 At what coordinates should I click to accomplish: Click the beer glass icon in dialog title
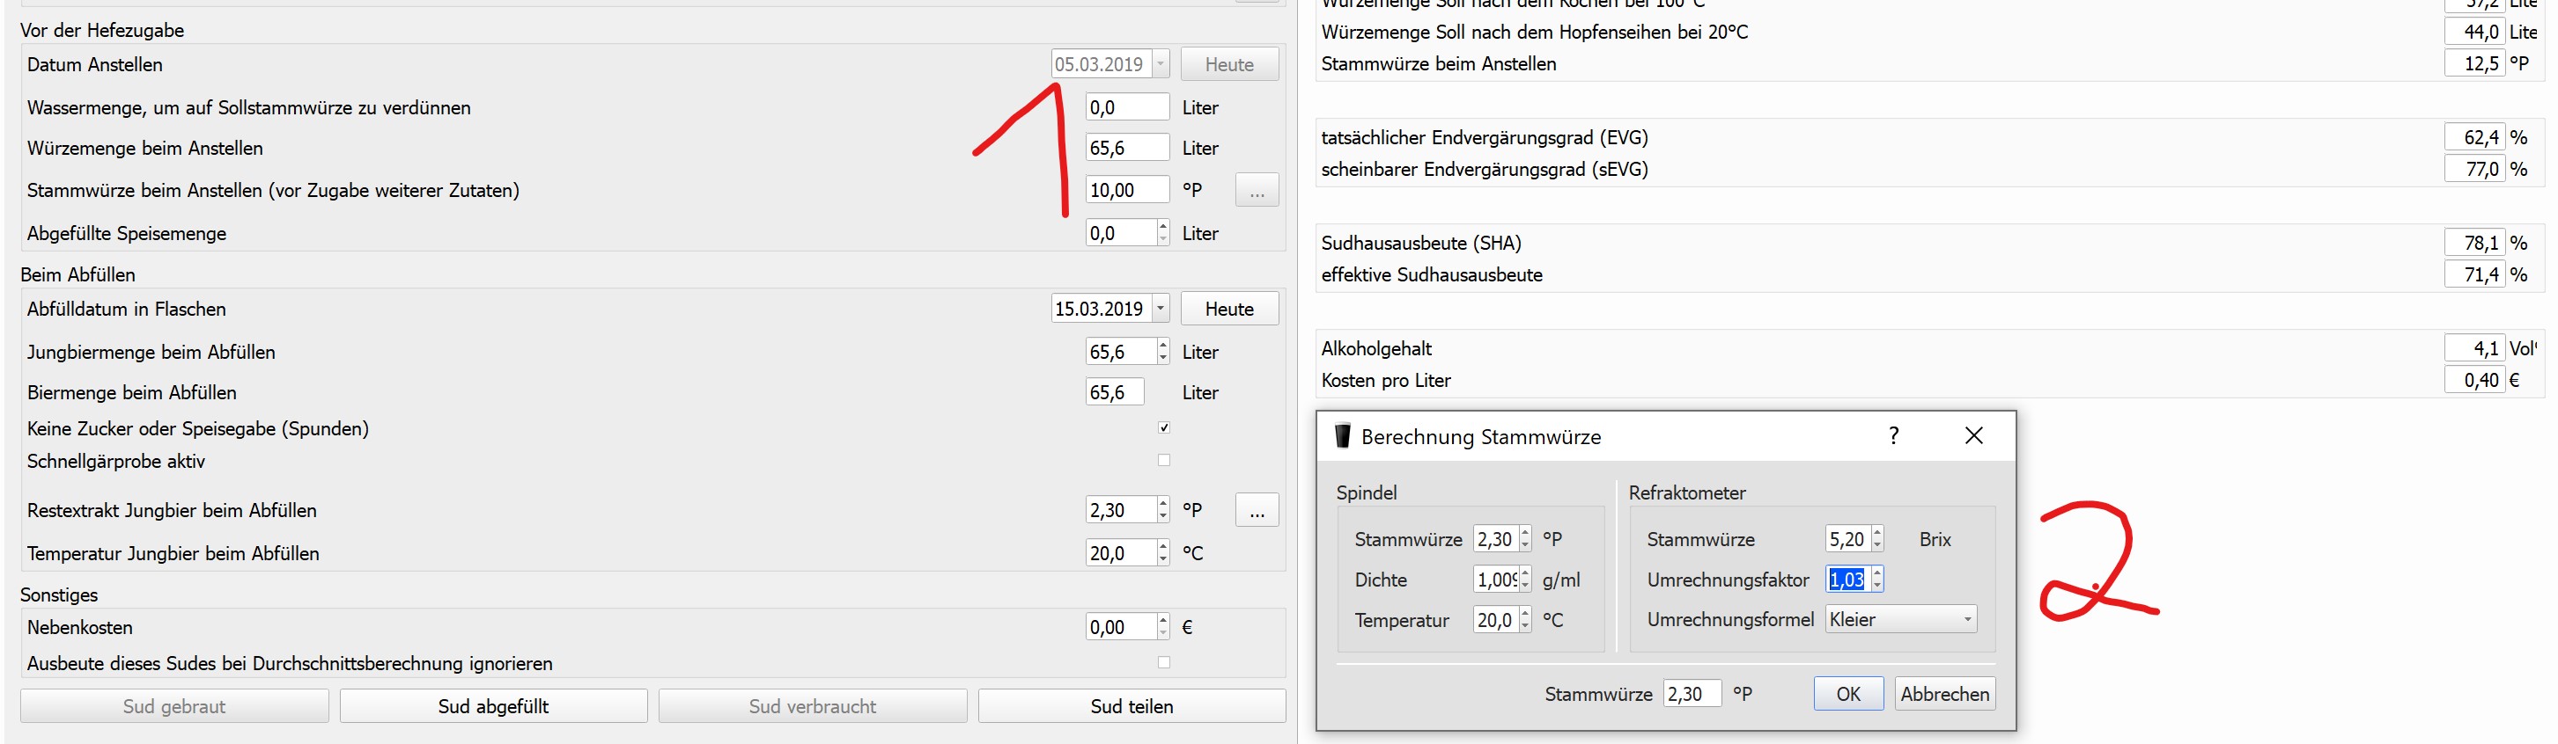click(1342, 436)
